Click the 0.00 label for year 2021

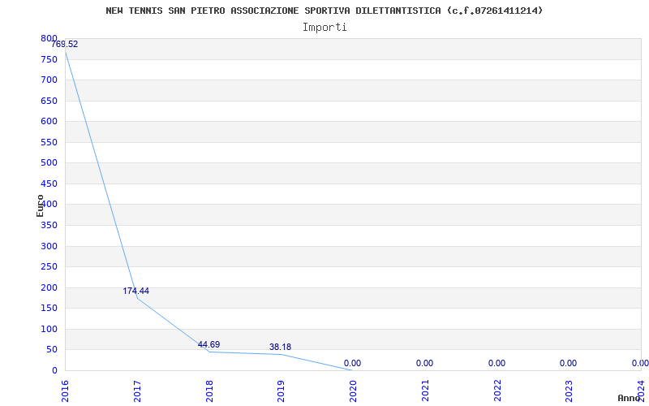(424, 363)
